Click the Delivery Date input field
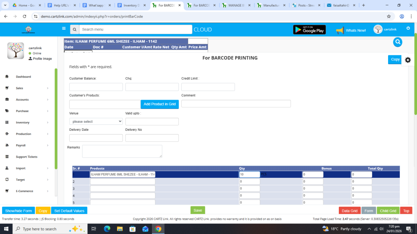The image size is (417, 234). click(x=96, y=138)
